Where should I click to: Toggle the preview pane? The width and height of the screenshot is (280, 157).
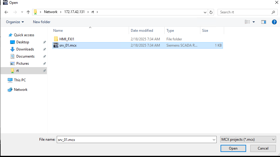[264, 22]
